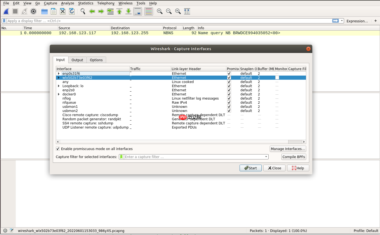Open the Capture menu
Viewport: 380px width, 235px height.
click(51, 3)
